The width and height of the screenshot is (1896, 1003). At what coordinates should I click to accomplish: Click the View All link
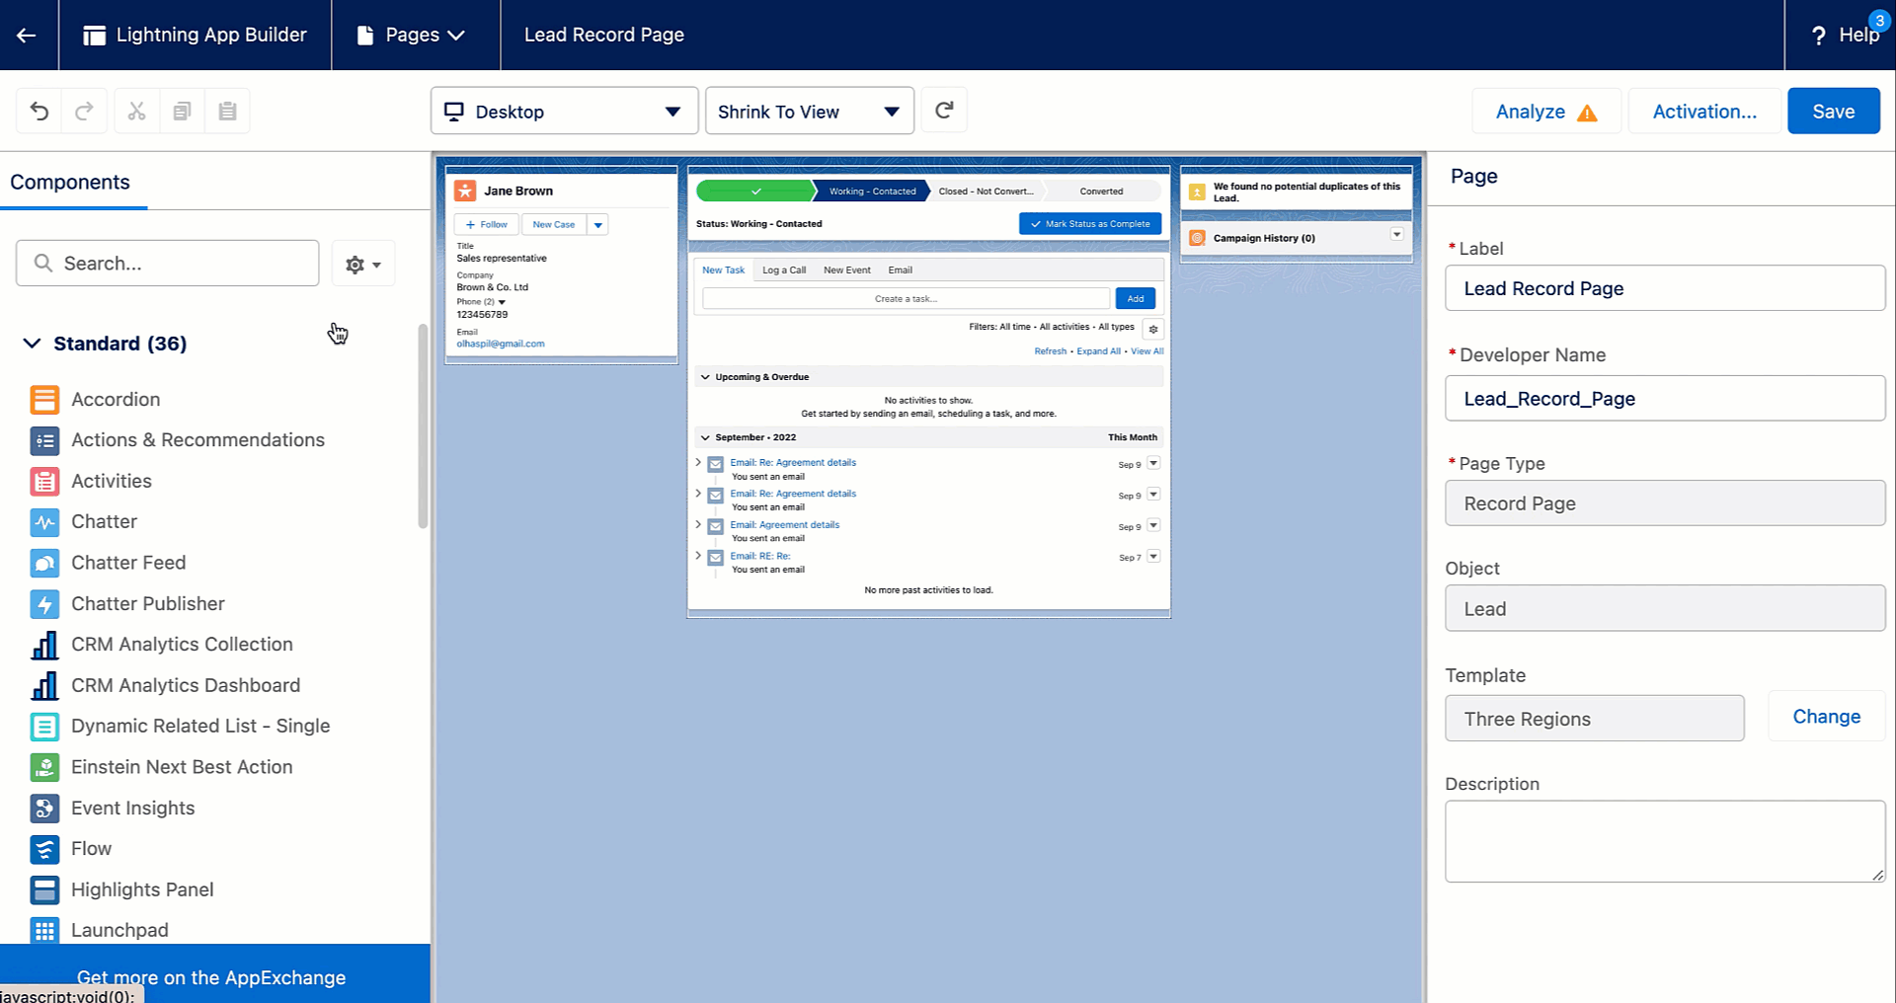[x=1147, y=351]
